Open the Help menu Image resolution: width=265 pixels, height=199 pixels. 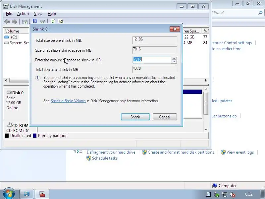point(52,14)
